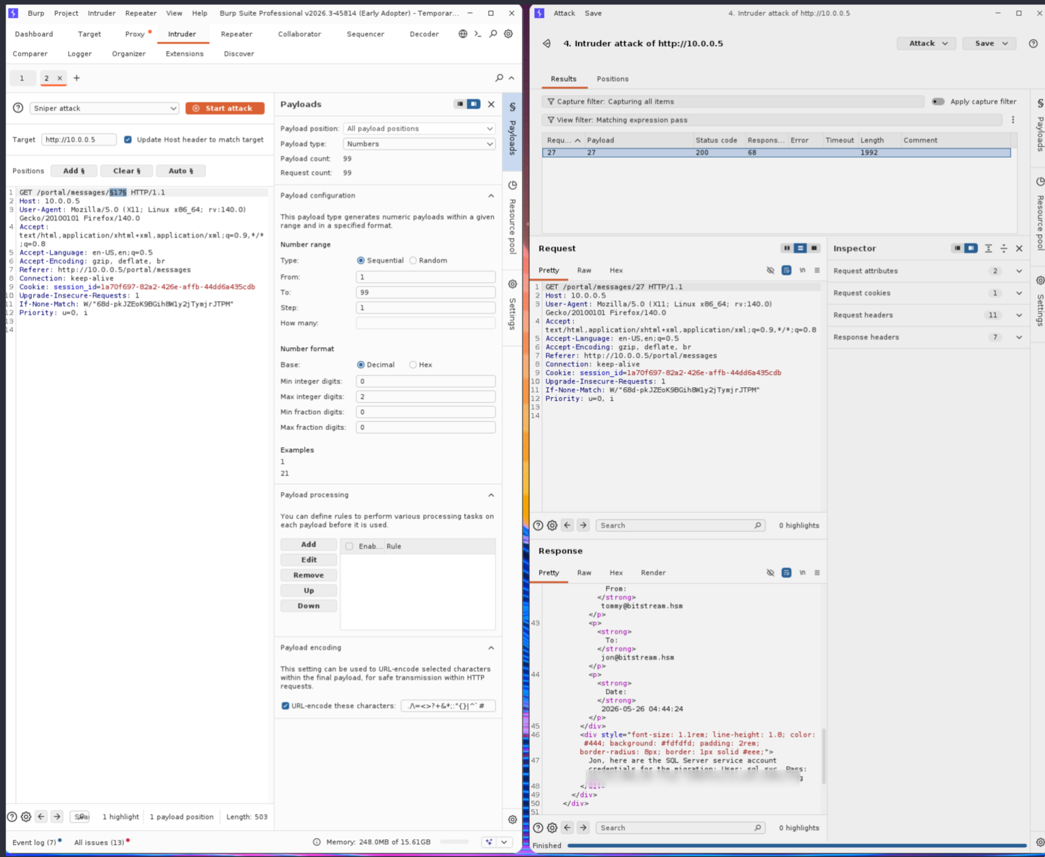Viewport: 1045px width, 857px height.
Task: Collapse the Payload configuration section
Action: pos(491,196)
